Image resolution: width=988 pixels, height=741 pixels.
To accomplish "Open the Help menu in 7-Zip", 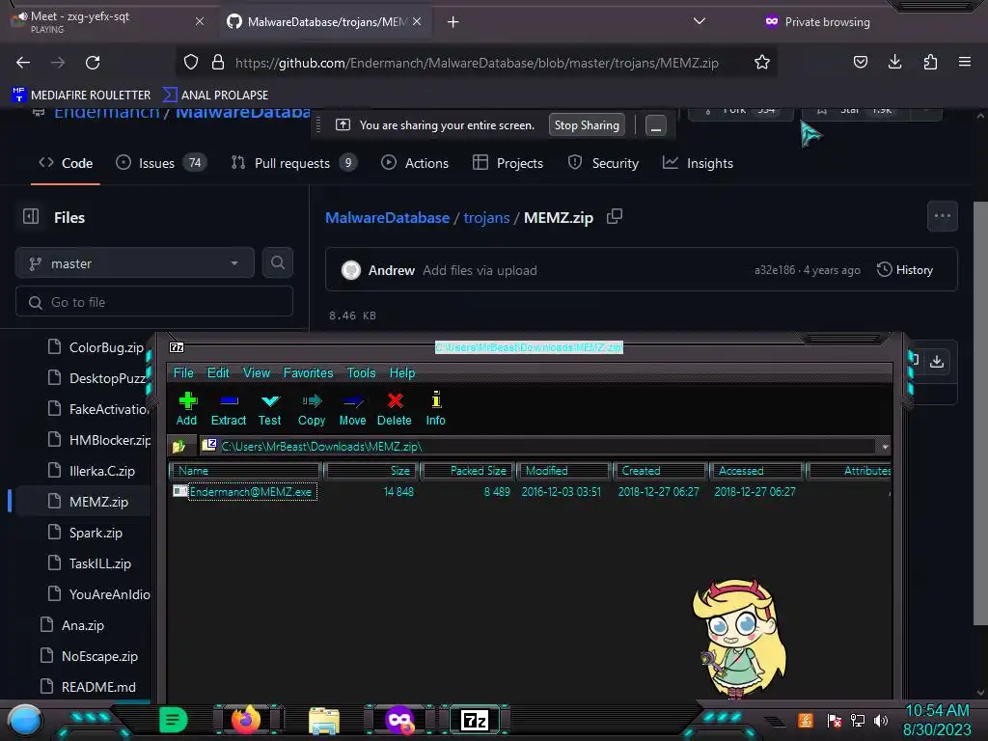I will (x=402, y=373).
